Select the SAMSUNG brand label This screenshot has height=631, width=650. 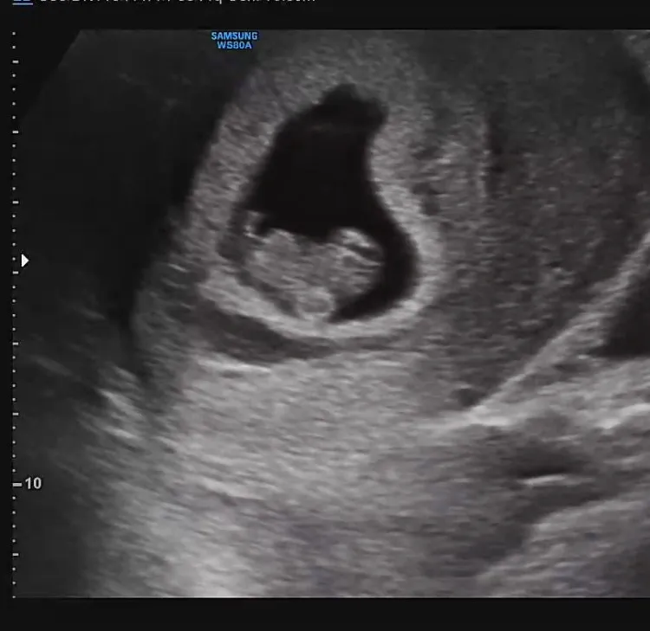[x=234, y=36]
